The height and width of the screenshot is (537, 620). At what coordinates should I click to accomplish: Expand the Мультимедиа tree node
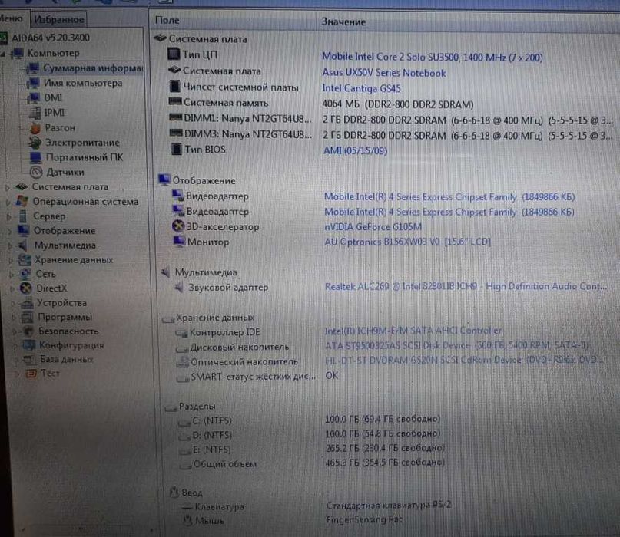tap(10, 246)
